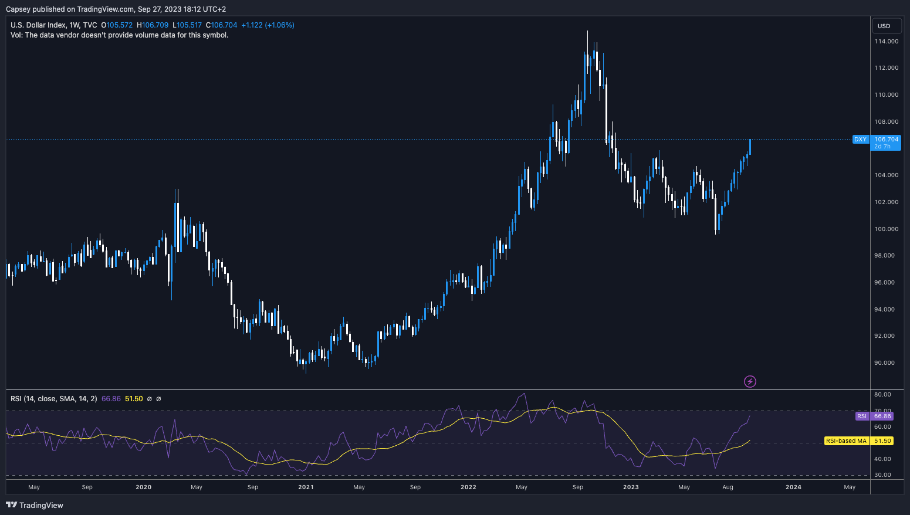910x515 pixels.
Task: Select the 2023 label on the time axis
Action: pyautogui.click(x=631, y=487)
